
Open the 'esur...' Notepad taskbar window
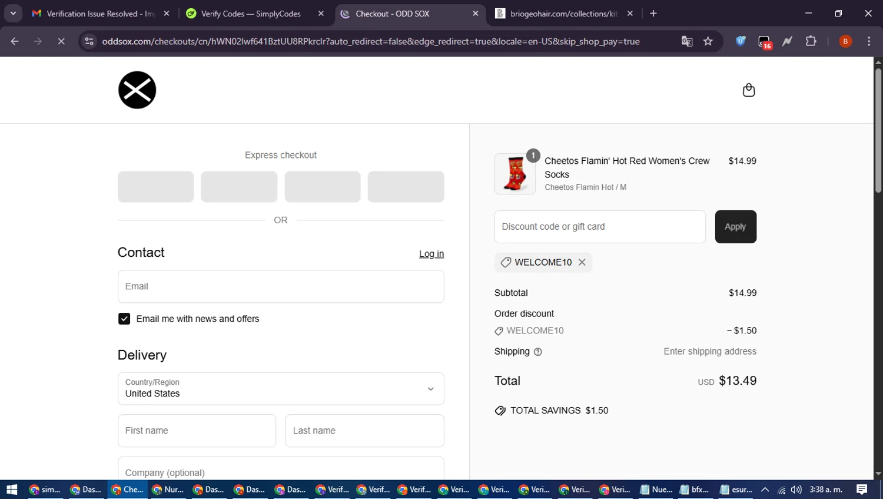[736, 490]
